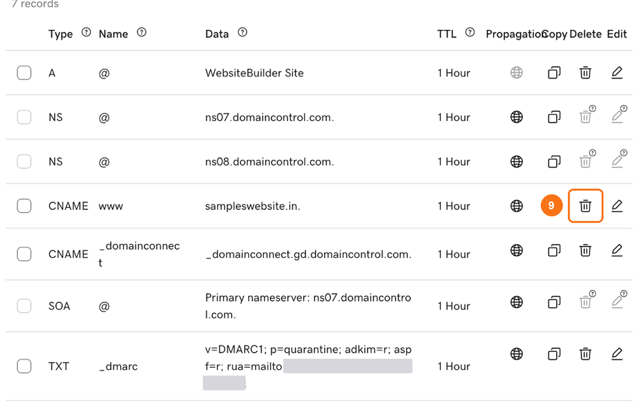Viewport: 639px width, 413px height.
Task: Click disabled delete icon on ns08 NS row
Action: (x=585, y=161)
